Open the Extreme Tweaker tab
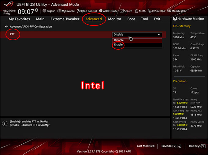The height and width of the screenshot is (155, 208). [x=65, y=19]
